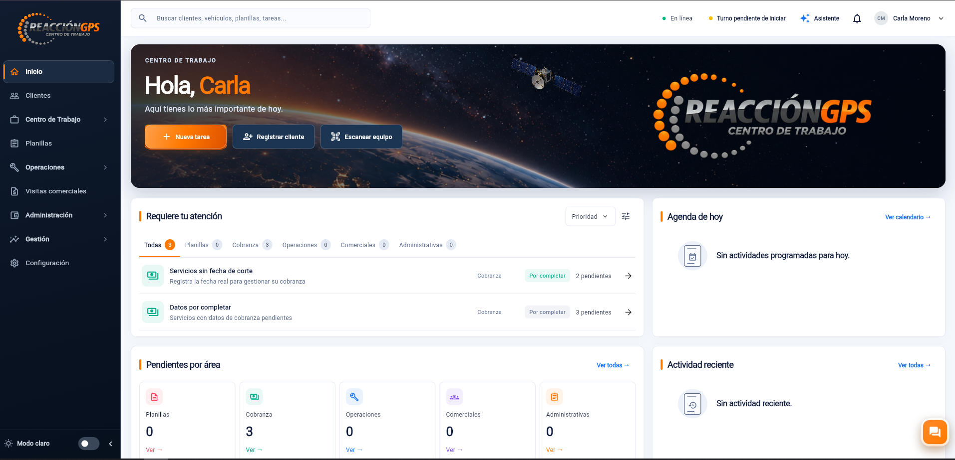Image resolution: width=955 pixels, height=460 pixels.
Task: Click the Cobranza card money icon
Action: (254, 397)
